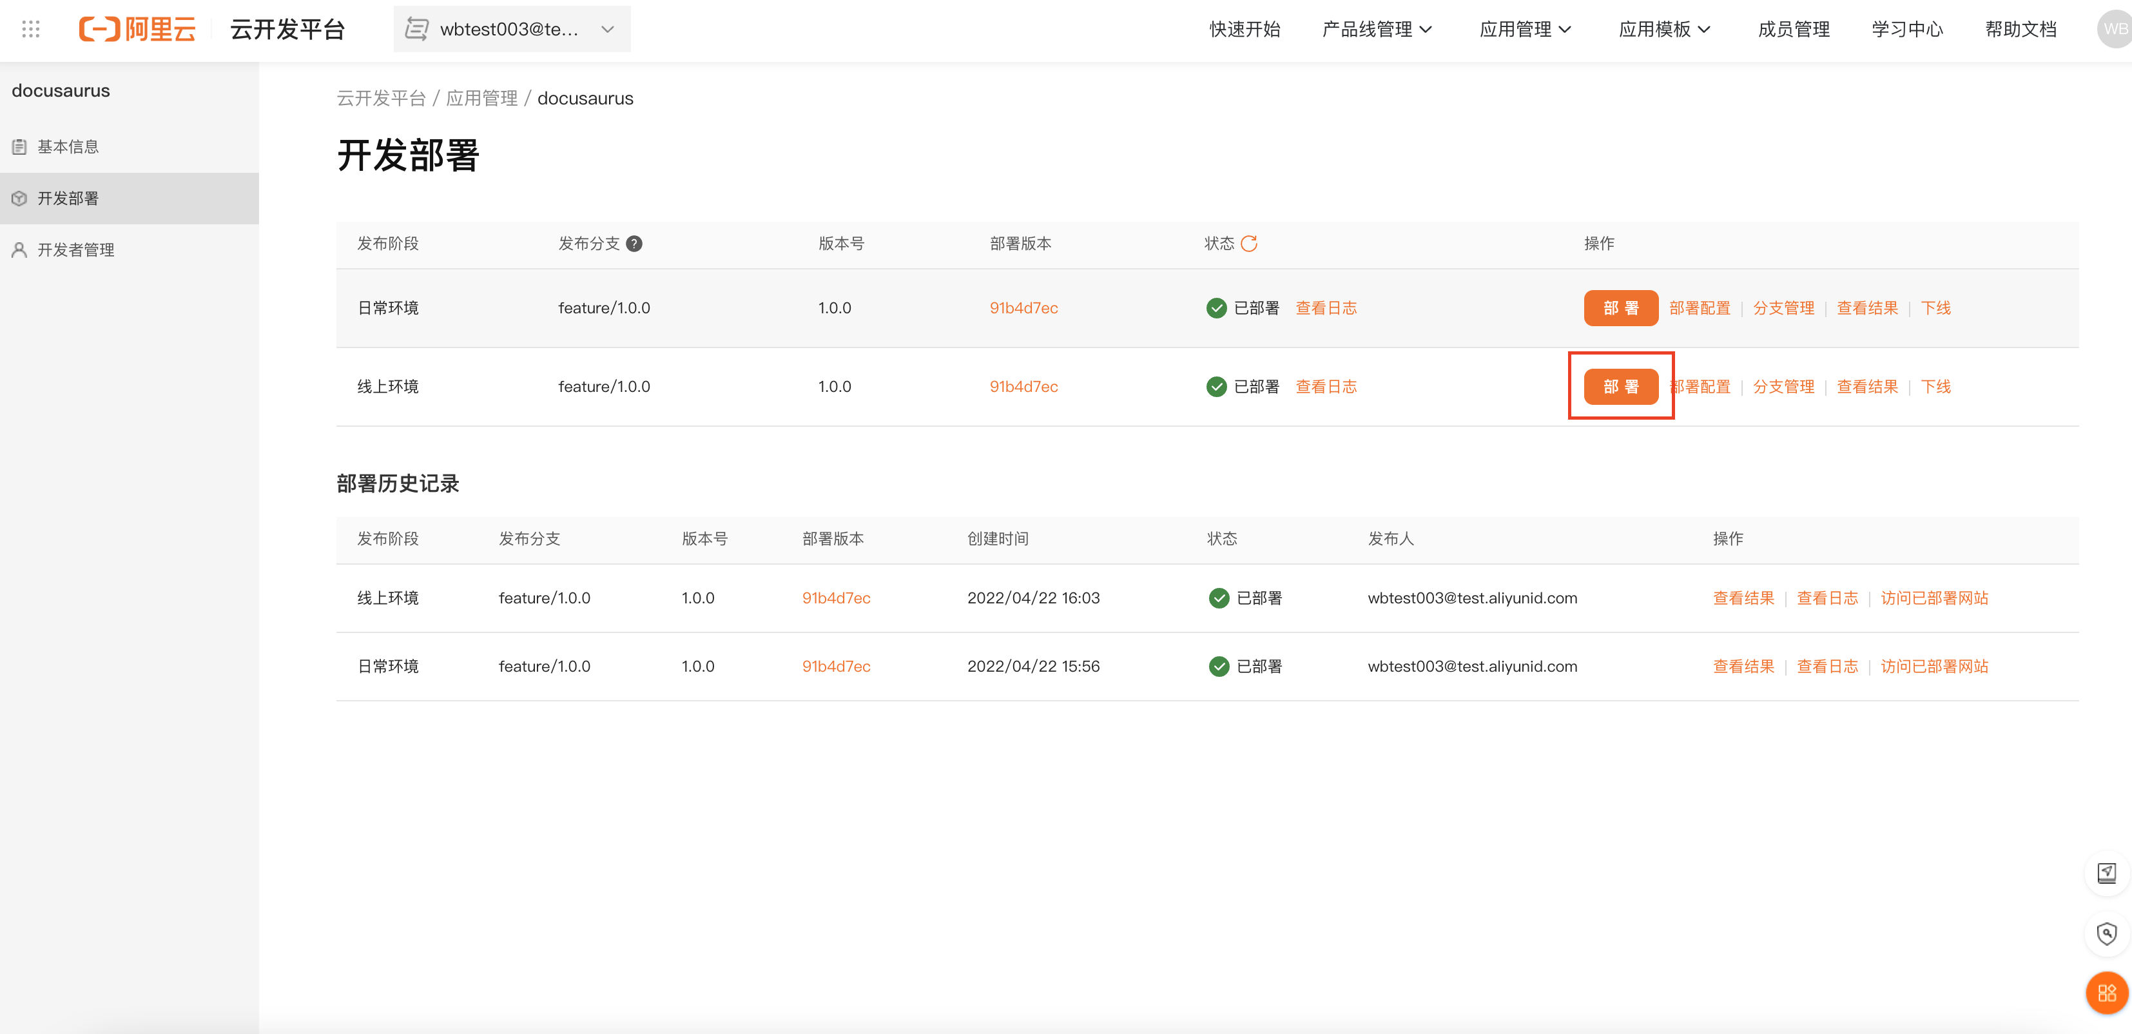Click docusaurus app name in sidebar
Viewport: 2132px width, 1034px height.
pyautogui.click(x=61, y=91)
